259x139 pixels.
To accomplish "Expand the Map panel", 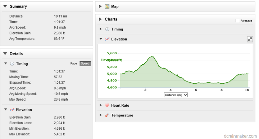I will point(100,6).
